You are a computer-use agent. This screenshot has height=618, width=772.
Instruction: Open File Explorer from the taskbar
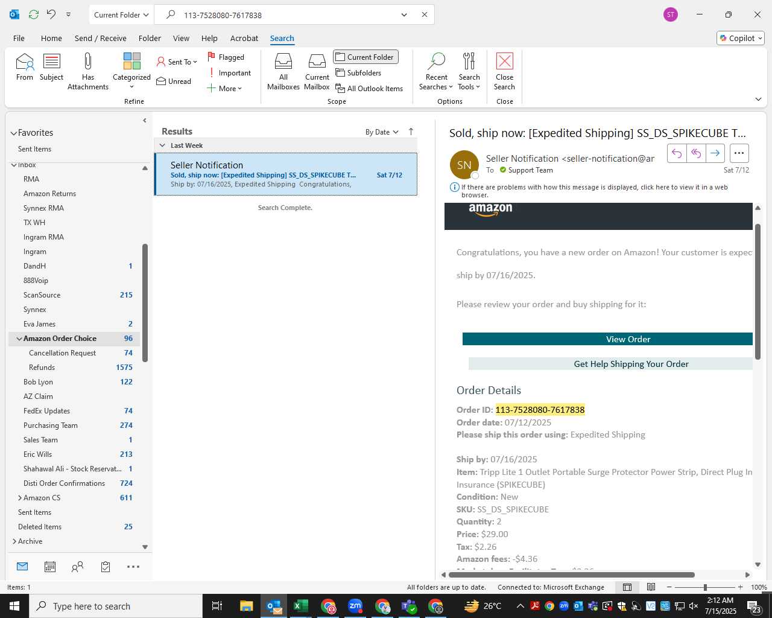(x=246, y=606)
